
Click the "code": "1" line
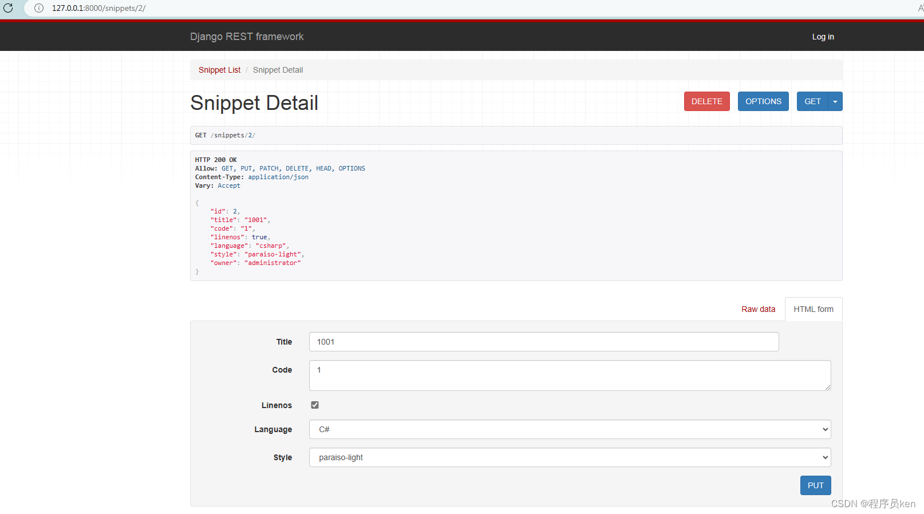[x=232, y=228]
